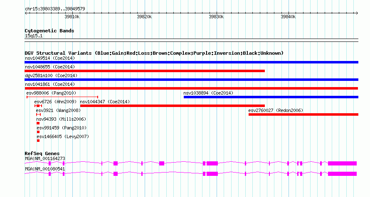Open esv988006 (Pang2010) label
The image size is (370, 197).
click(51, 93)
